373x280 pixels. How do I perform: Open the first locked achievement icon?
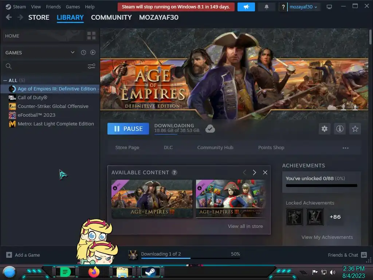[294, 217]
